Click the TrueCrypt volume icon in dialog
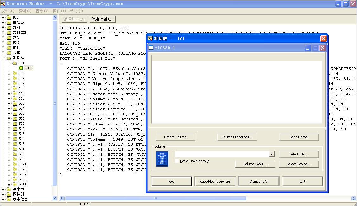 click(x=162, y=159)
